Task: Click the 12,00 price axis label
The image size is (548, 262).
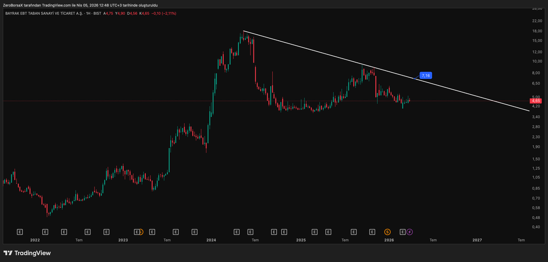Action: click(x=536, y=52)
